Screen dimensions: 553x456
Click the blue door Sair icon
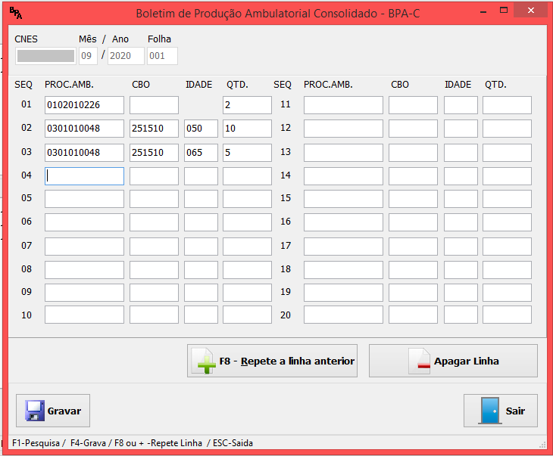[x=490, y=411]
